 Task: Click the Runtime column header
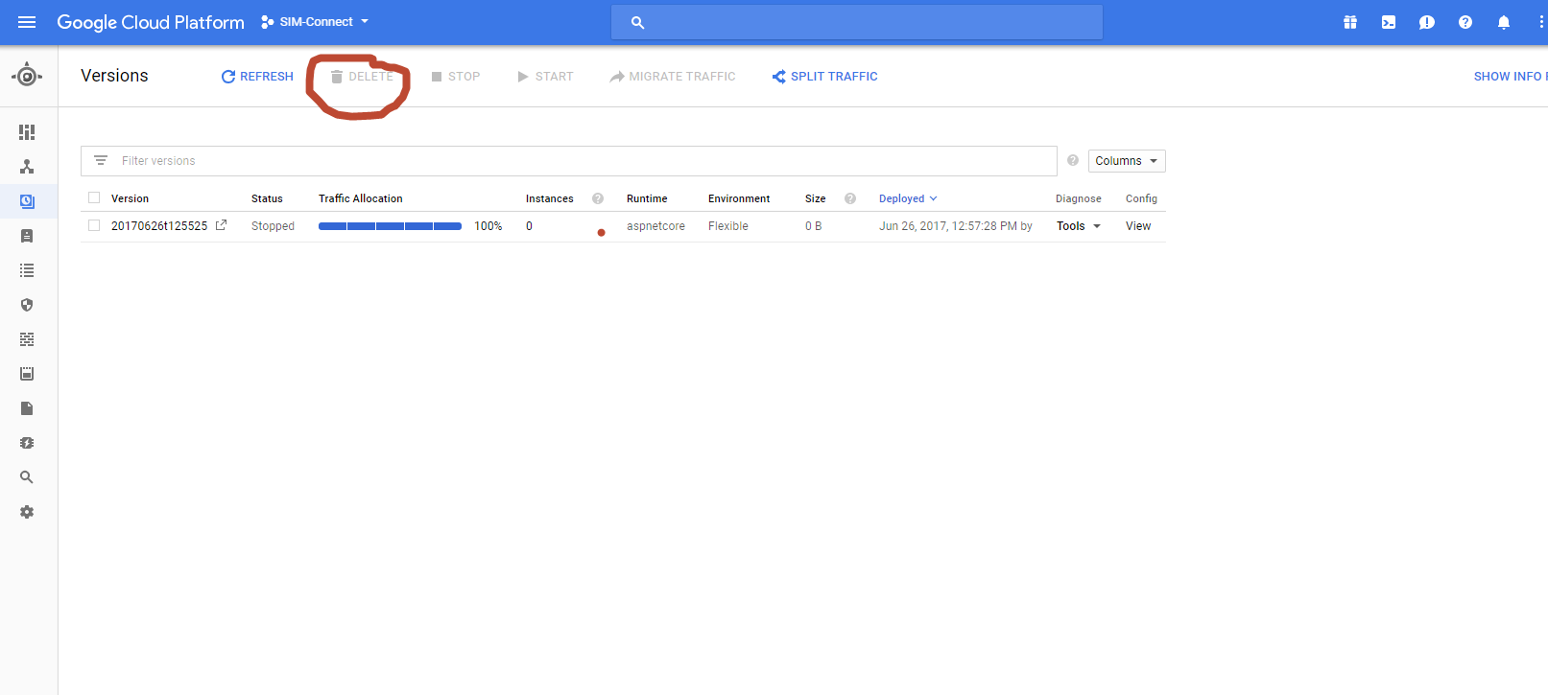647,198
